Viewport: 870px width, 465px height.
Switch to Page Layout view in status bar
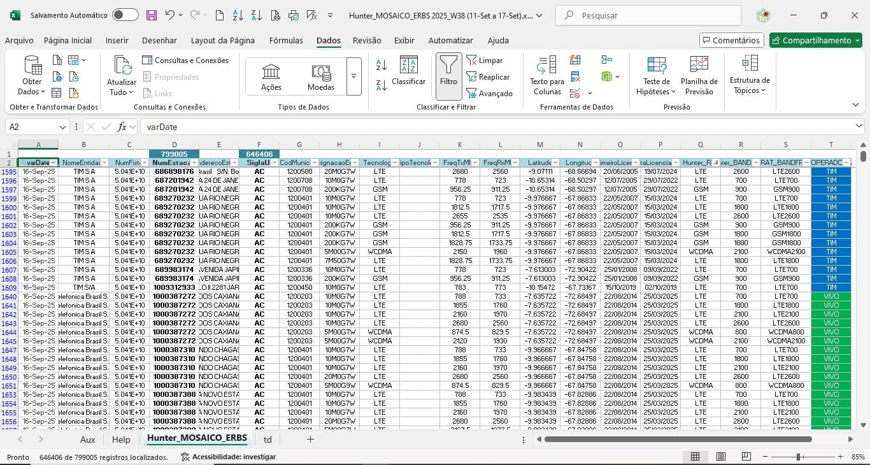tap(720, 457)
